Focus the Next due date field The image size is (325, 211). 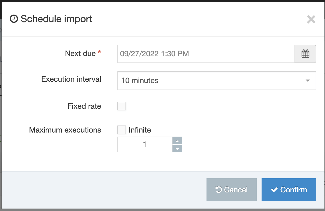[206, 54]
